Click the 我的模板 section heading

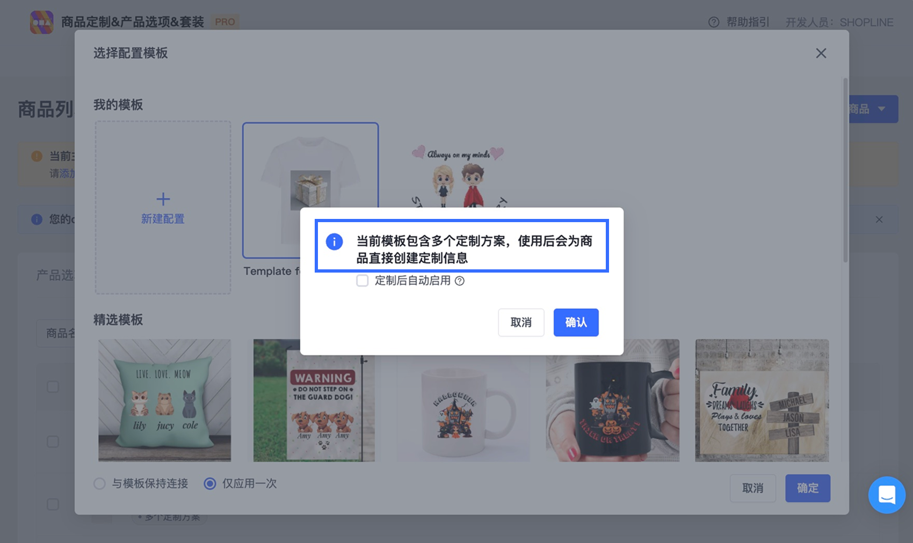coord(118,105)
